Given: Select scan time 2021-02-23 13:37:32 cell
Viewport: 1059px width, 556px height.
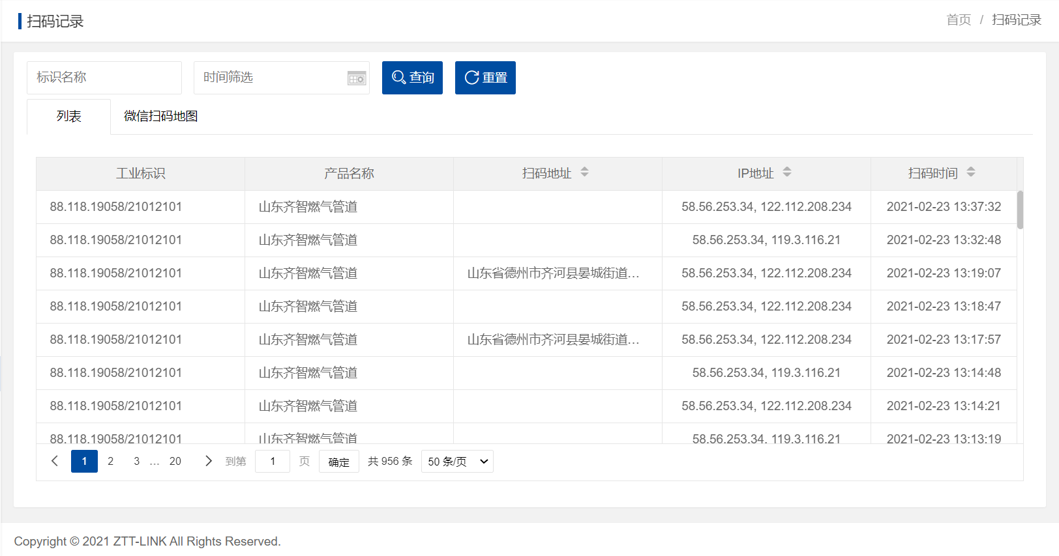Looking at the screenshot, I should tap(944, 207).
